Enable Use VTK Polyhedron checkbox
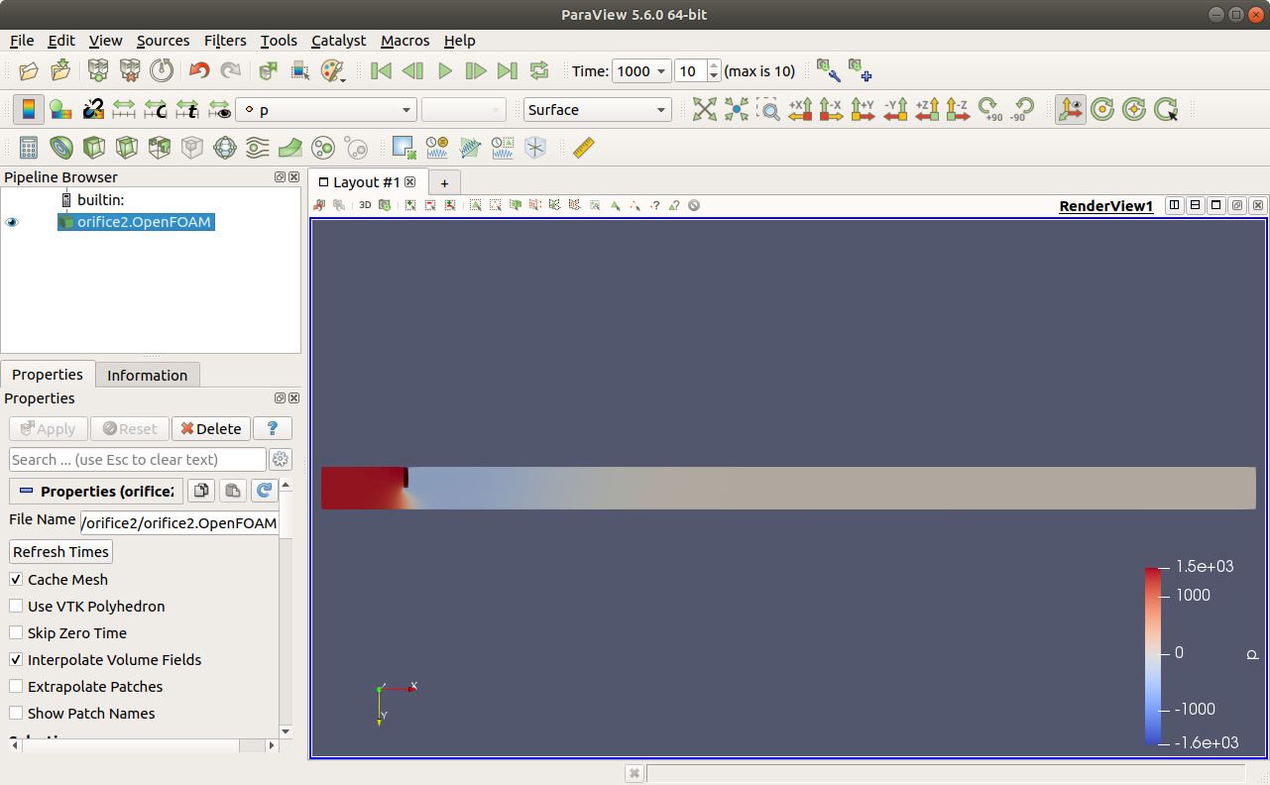Image resolution: width=1270 pixels, height=785 pixels. click(16, 606)
